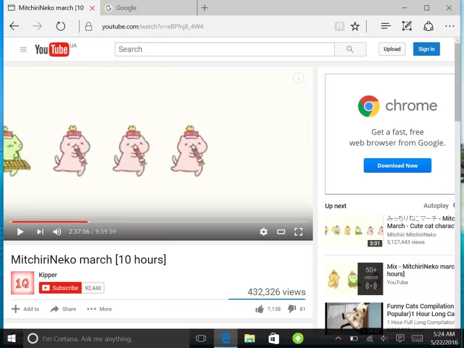Open Add to playlist menu
This screenshot has height=348, width=464.
[x=25, y=309]
